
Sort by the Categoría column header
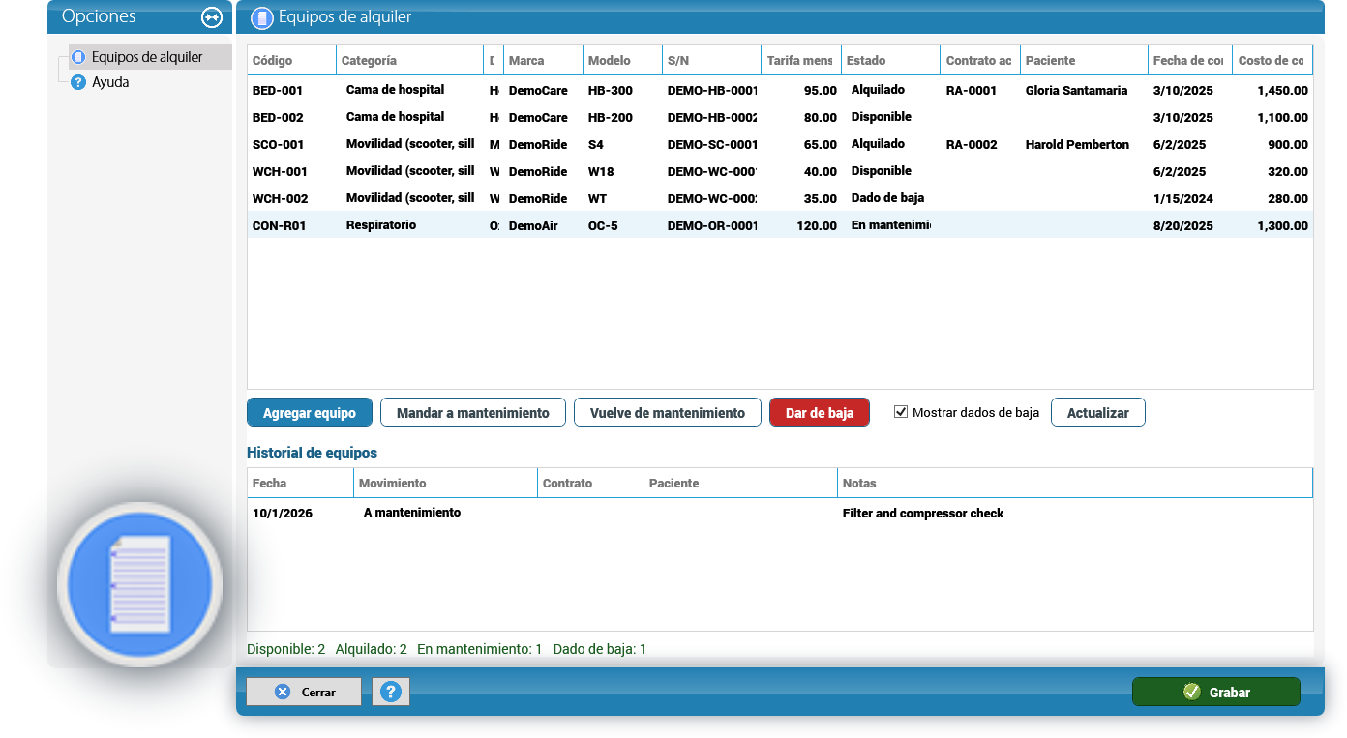click(410, 60)
